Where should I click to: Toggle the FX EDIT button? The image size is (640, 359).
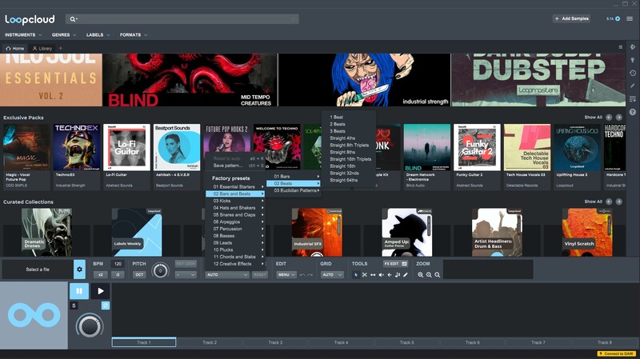[x=395, y=263]
